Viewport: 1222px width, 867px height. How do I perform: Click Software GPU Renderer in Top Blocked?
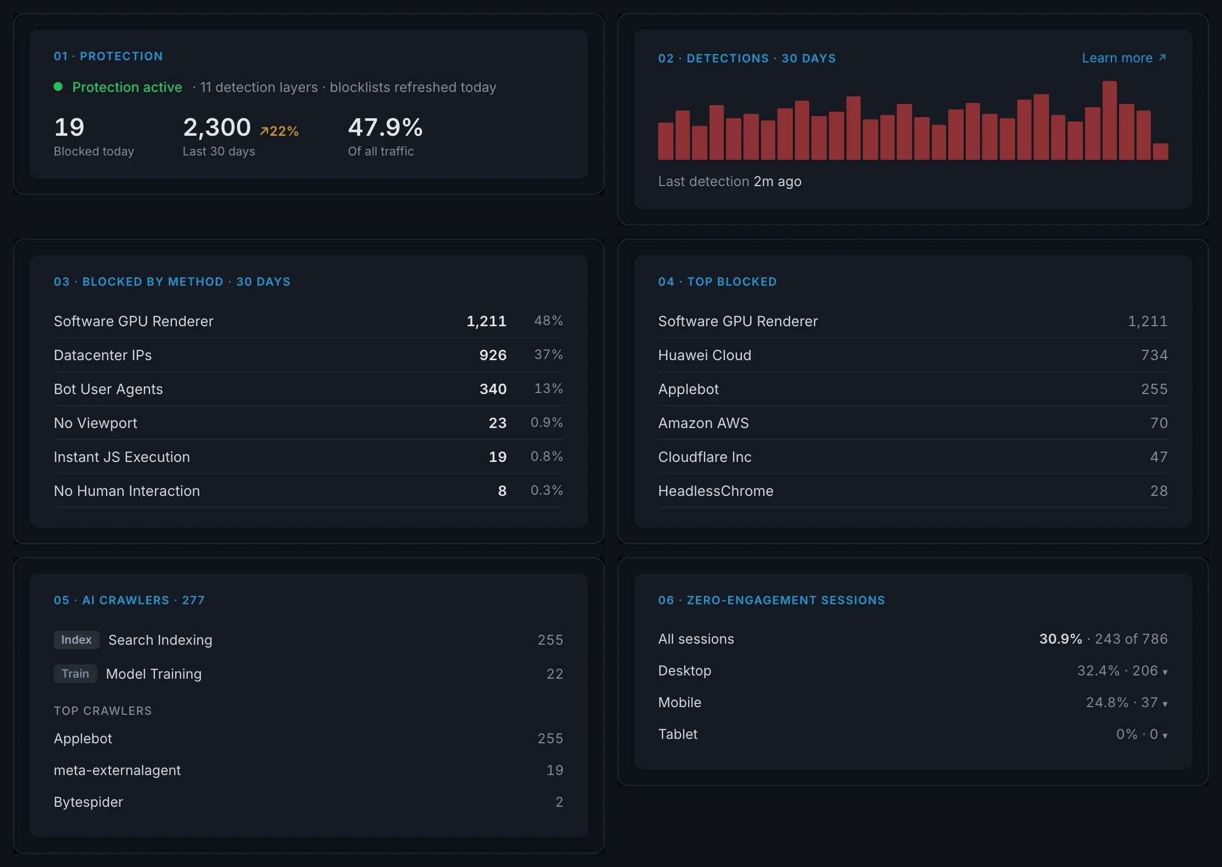[913, 321]
